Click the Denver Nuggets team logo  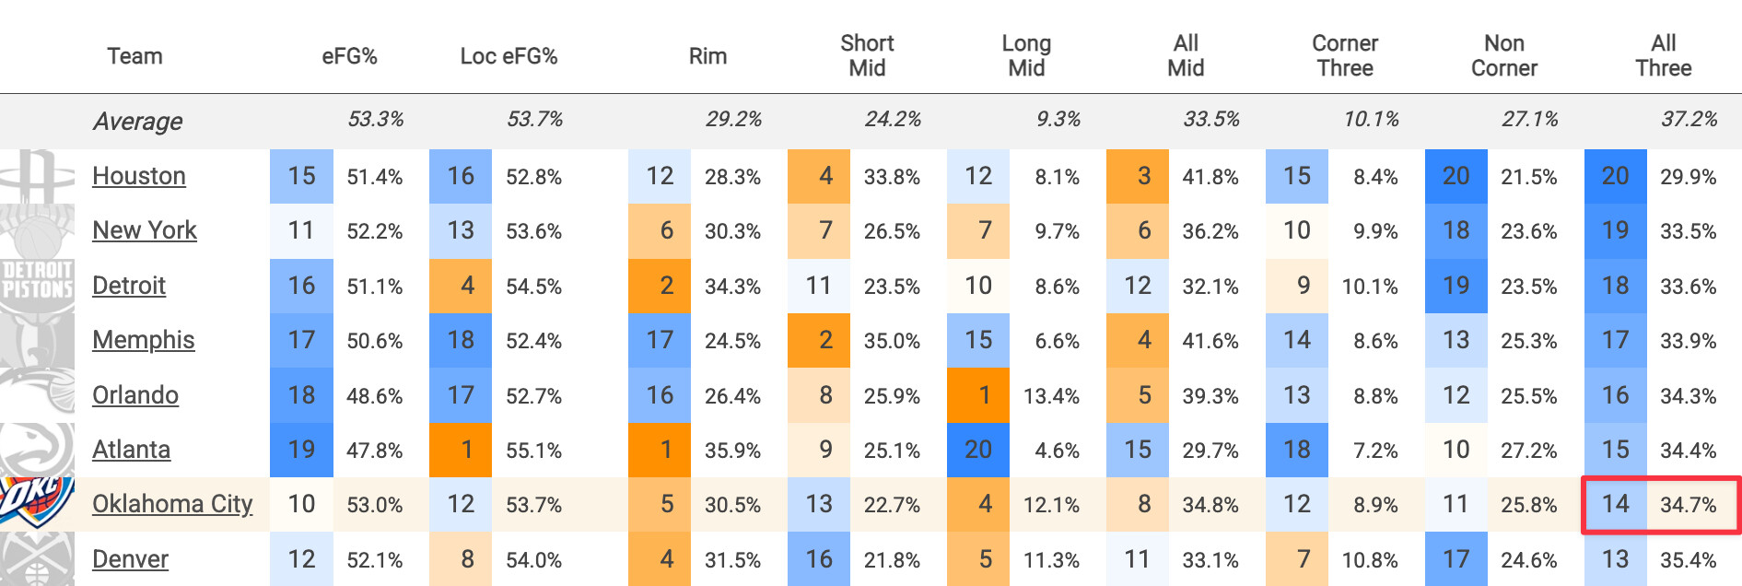(x=37, y=558)
